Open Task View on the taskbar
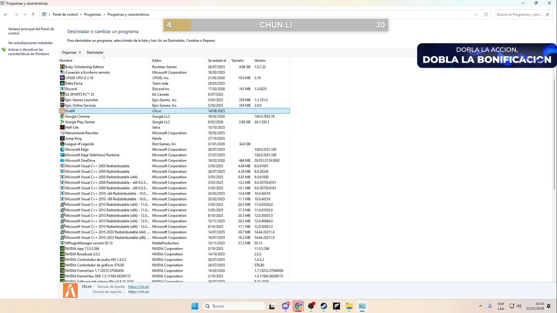Image resolution: width=557 pixels, height=313 pixels. click(x=272, y=306)
